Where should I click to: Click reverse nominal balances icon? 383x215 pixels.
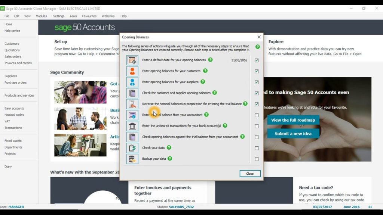point(132,104)
